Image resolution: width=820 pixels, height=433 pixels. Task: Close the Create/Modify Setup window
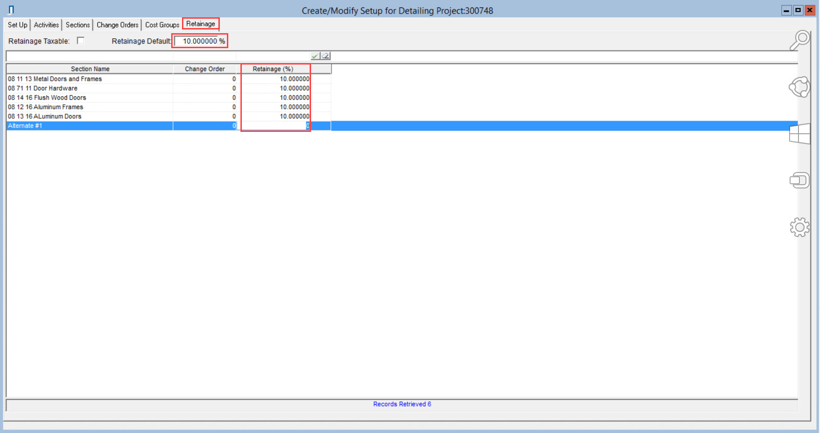[810, 10]
